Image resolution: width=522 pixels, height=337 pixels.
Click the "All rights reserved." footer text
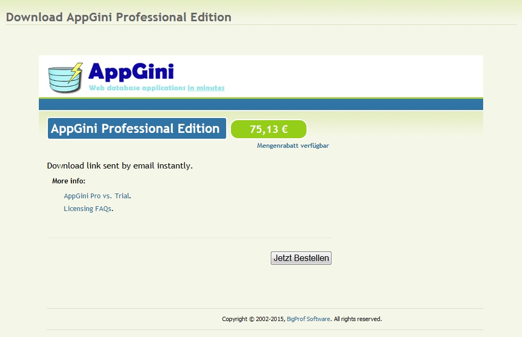click(358, 319)
